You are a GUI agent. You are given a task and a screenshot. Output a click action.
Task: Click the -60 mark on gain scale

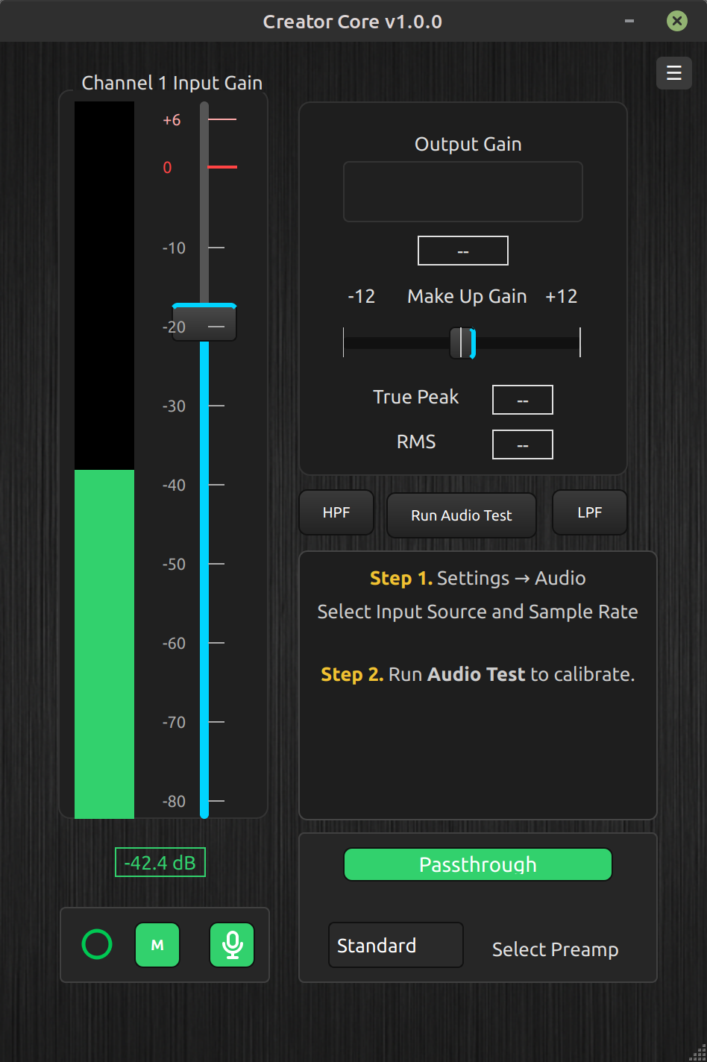click(174, 643)
